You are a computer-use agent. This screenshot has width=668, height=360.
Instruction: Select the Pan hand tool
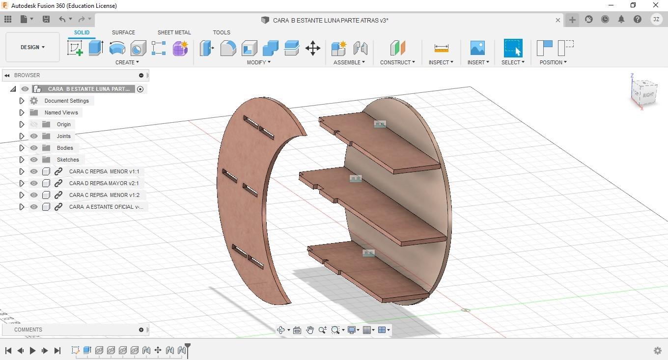(310, 330)
